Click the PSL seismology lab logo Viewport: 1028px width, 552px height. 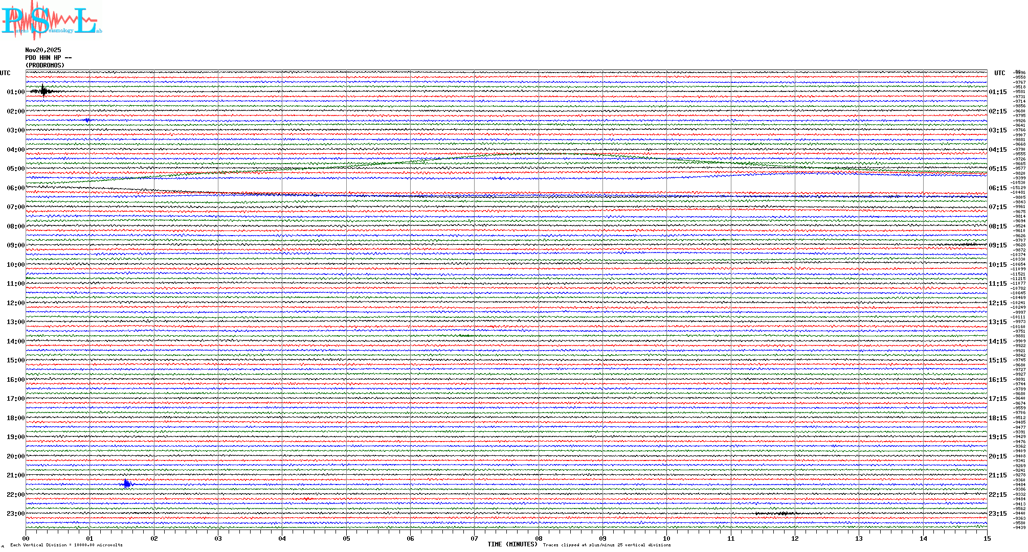coord(51,20)
